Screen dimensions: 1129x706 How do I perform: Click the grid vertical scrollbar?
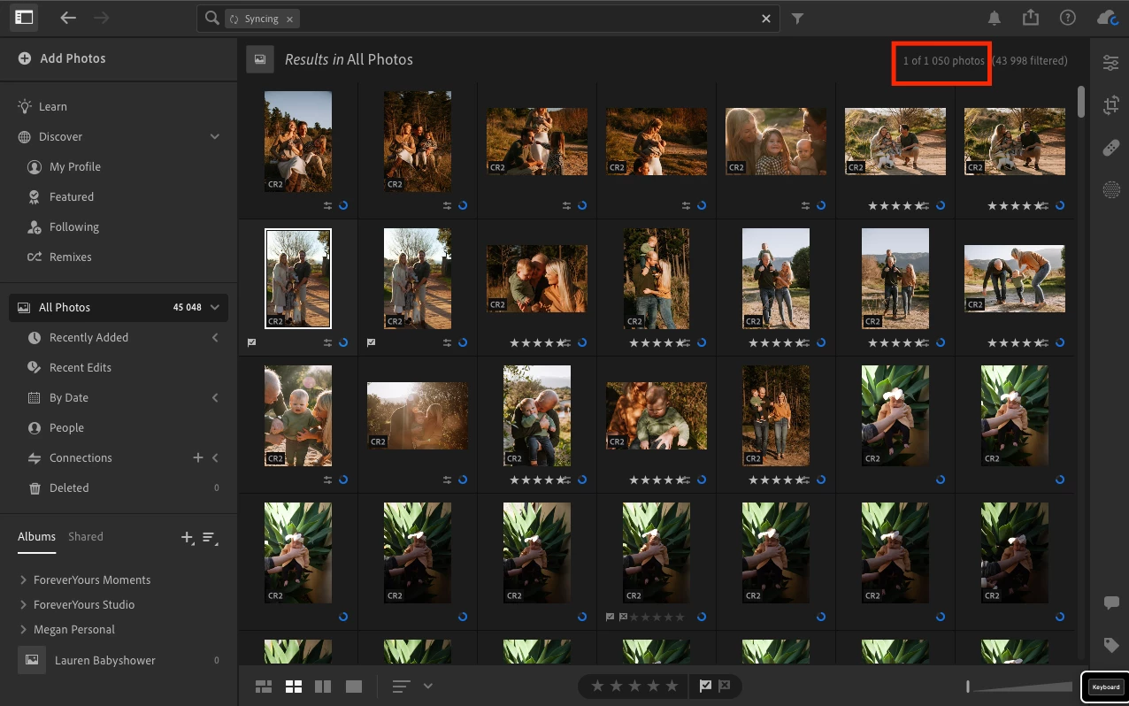coord(1081,101)
